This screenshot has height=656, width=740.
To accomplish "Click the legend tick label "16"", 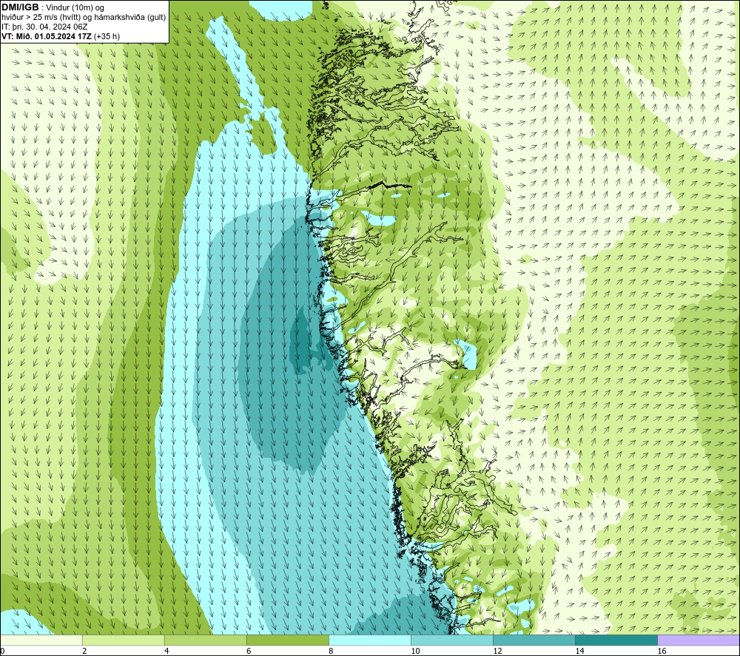I will pos(662,652).
